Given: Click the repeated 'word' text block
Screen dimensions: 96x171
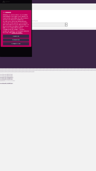Looking at the screenshot, I should point(48,70).
